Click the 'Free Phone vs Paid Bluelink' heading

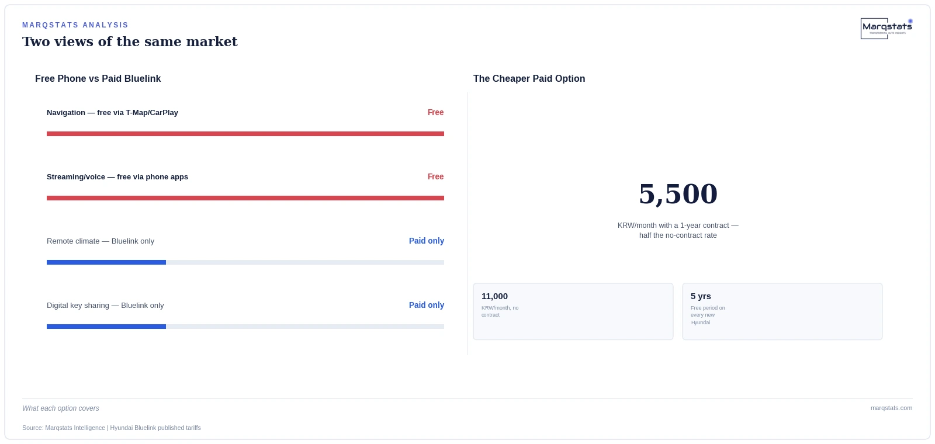tap(98, 78)
